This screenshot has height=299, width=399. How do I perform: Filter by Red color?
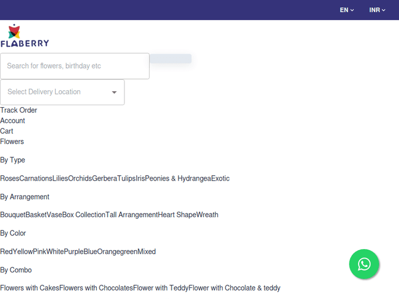coord(6,252)
